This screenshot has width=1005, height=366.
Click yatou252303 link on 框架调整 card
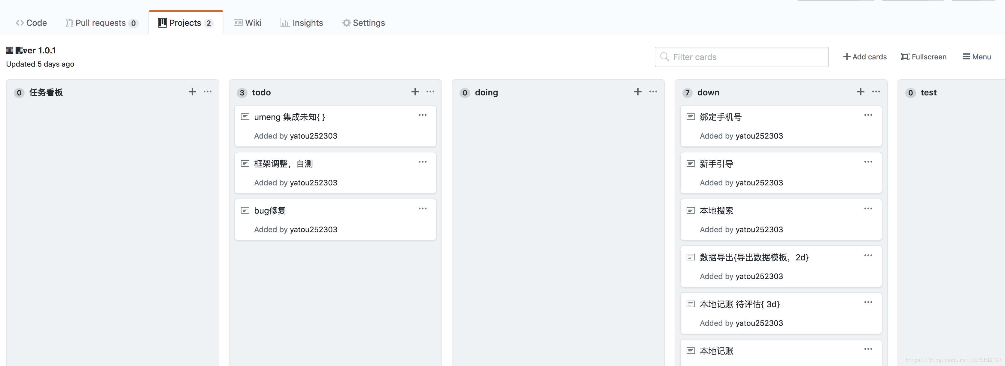[x=314, y=183]
